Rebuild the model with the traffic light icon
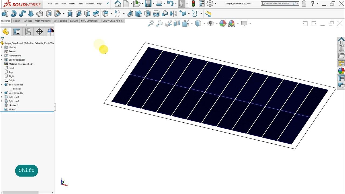This screenshot has height=194, width=345. click(193, 4)
